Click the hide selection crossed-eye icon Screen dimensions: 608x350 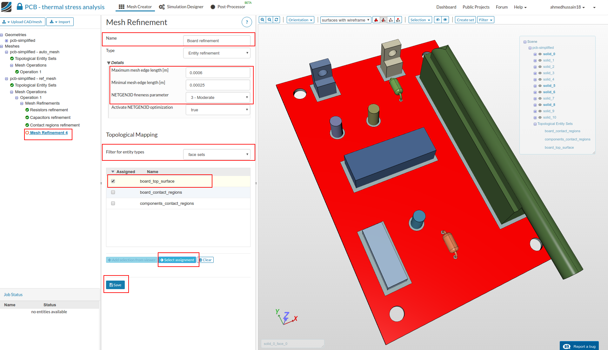point(438,20)
